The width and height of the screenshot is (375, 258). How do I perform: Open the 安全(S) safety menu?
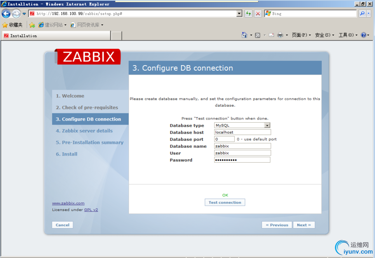324,35
